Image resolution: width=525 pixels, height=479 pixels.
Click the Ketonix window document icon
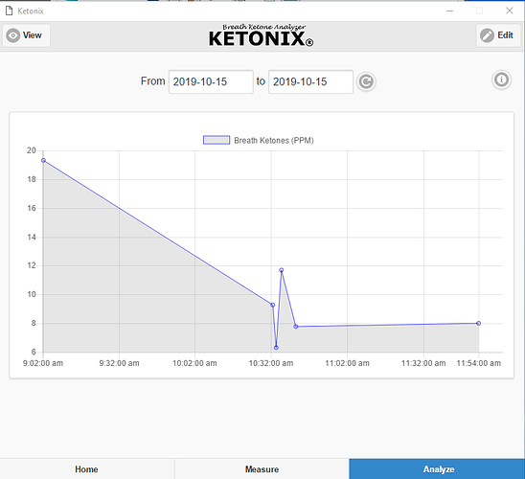pyautogui.click(x=9, y=11)
